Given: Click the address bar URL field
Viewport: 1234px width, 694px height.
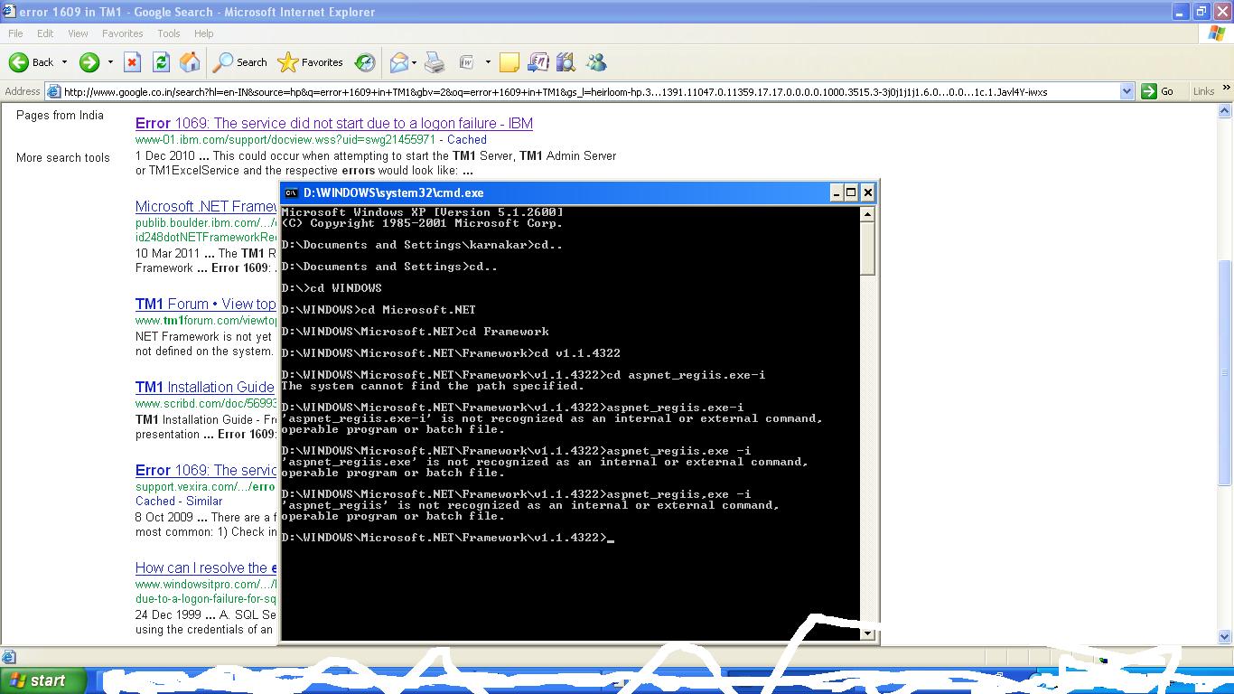Looking at the screenshot, I should (589, 91).
